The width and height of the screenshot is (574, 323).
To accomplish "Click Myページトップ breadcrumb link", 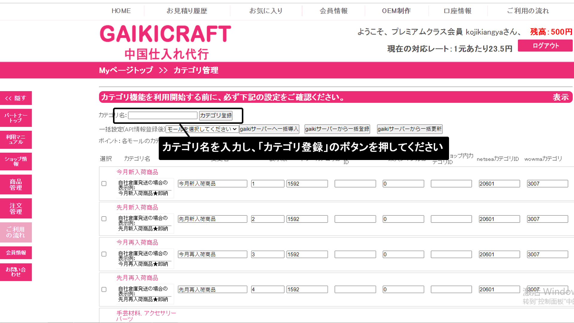I will pos(126,70).
